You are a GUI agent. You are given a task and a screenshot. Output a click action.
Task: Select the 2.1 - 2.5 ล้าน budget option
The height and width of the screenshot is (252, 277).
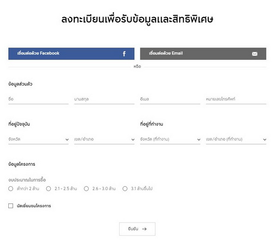pyautogui.click(x=48, y=188)
